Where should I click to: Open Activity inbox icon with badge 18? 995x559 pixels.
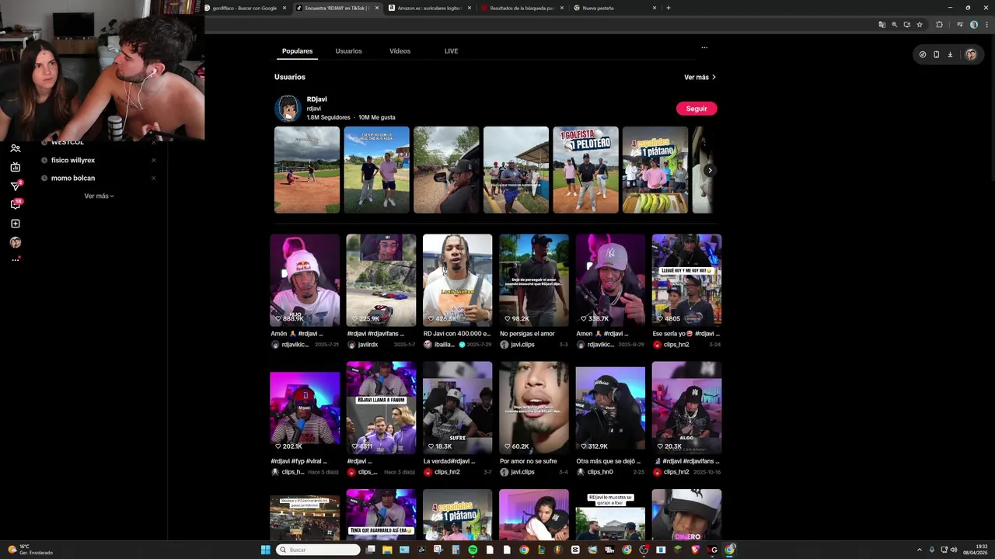[x=15, y=204]
